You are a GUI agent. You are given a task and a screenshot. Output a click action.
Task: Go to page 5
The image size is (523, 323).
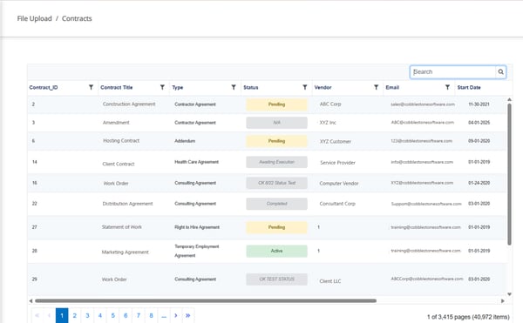[112, 315]
